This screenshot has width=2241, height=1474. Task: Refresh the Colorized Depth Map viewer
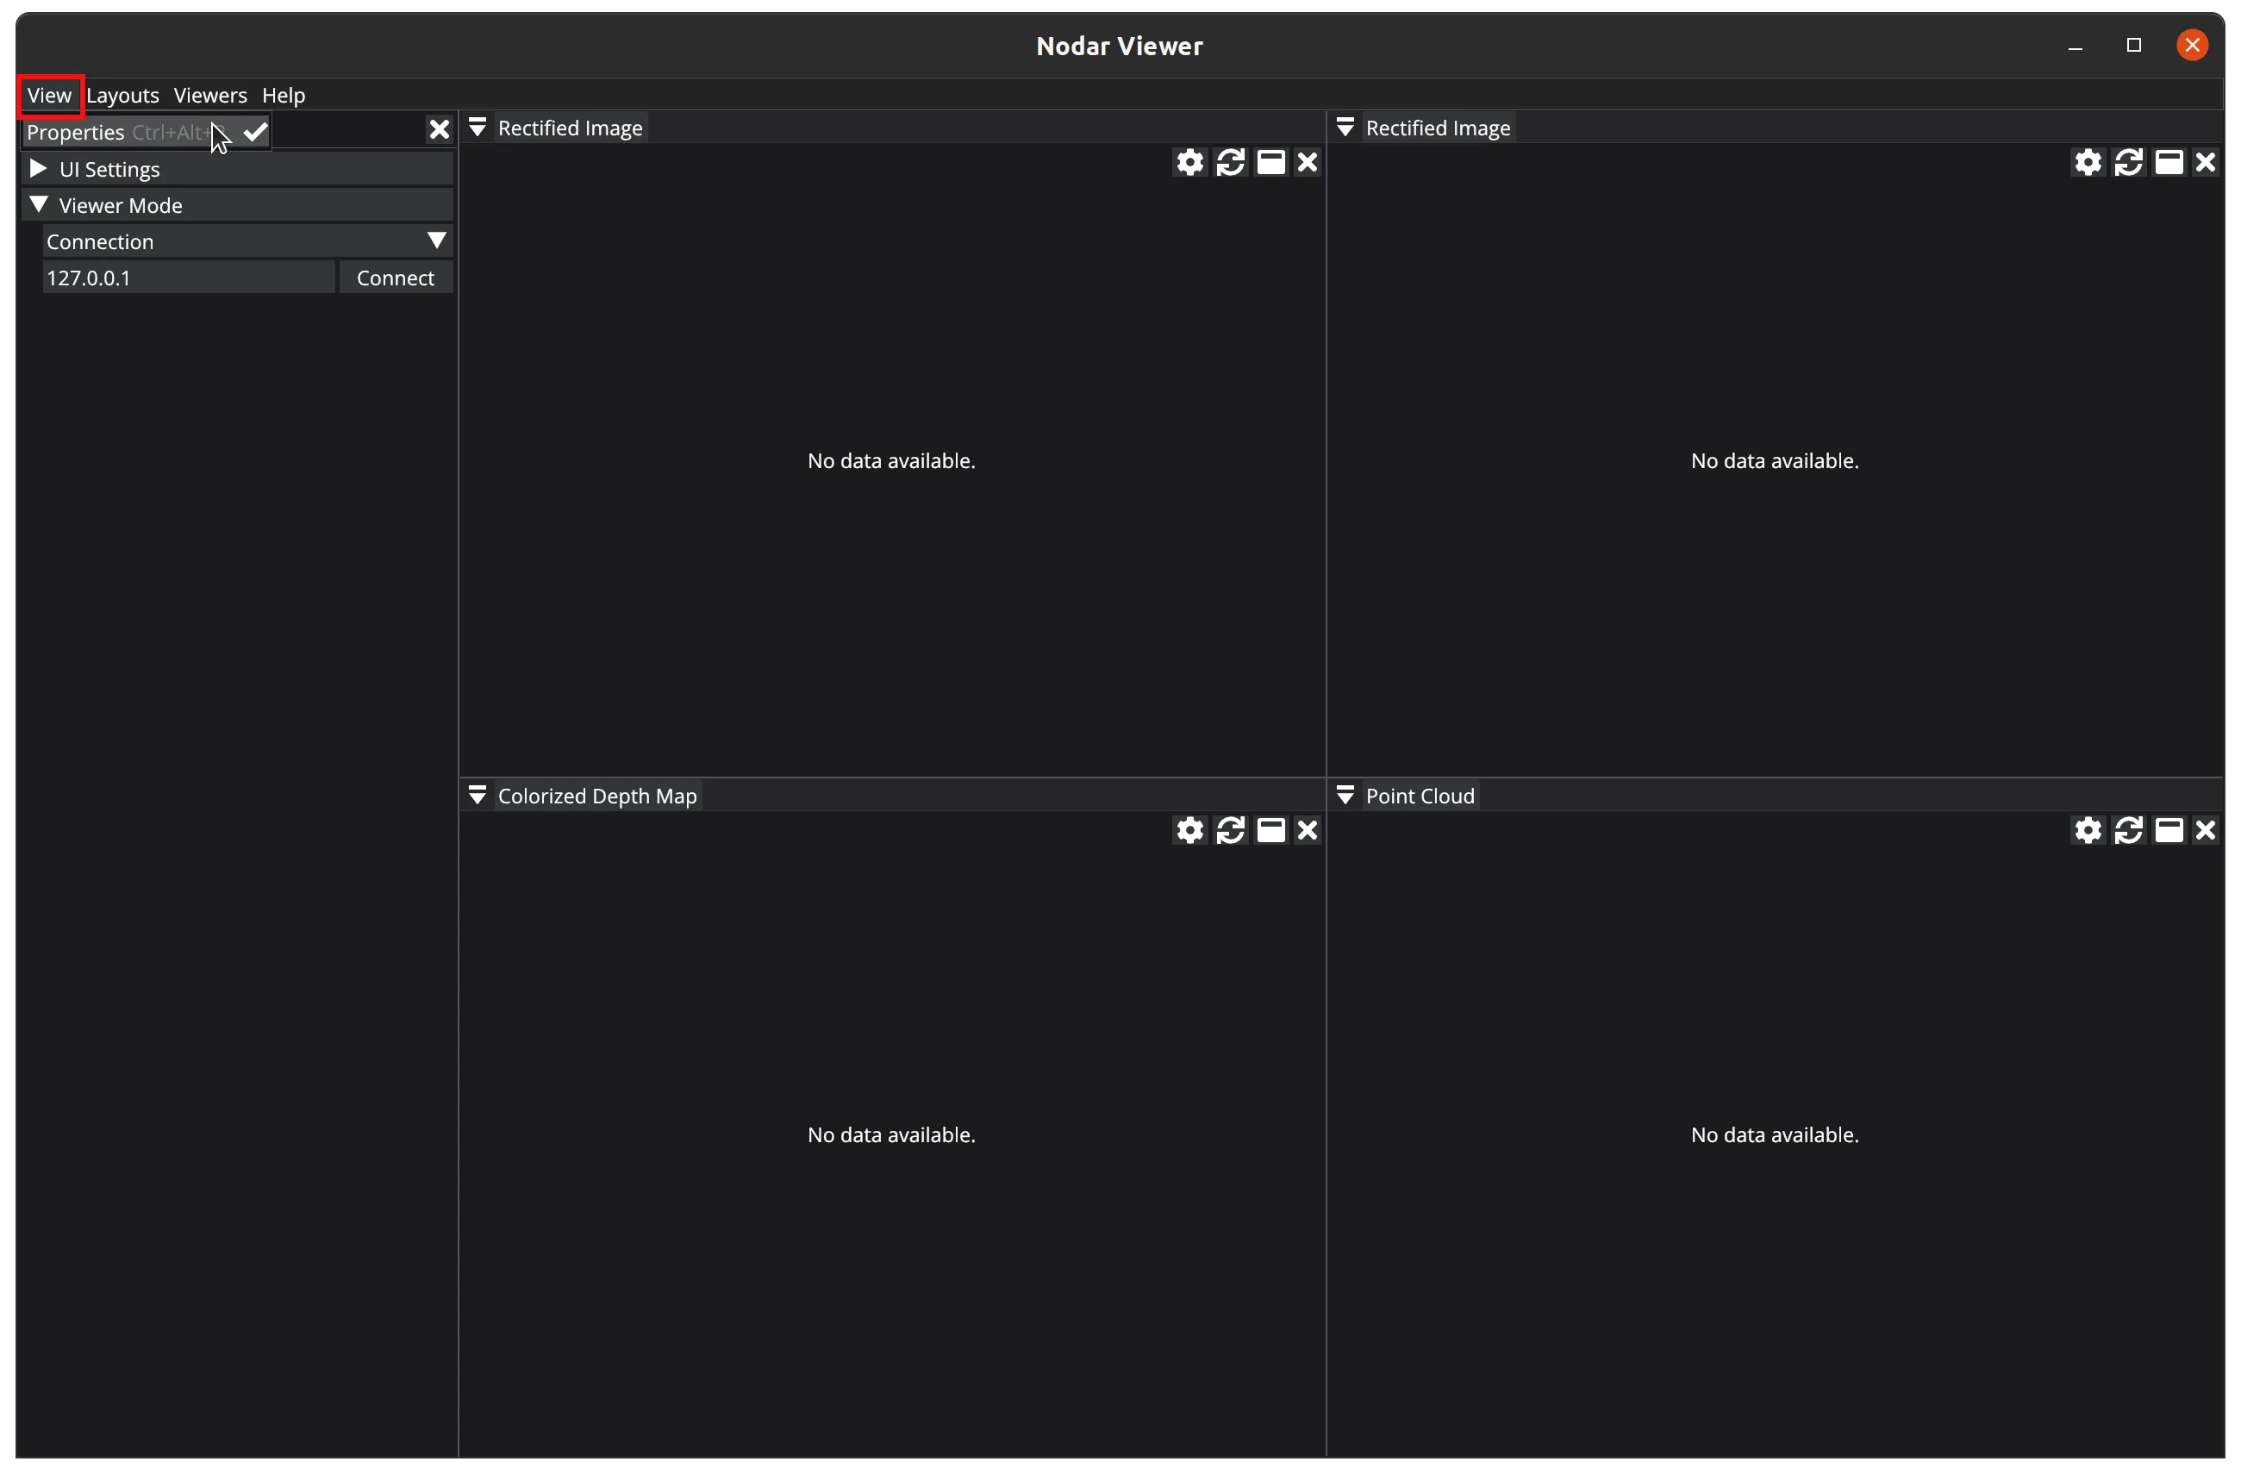tap(1230, 830)
